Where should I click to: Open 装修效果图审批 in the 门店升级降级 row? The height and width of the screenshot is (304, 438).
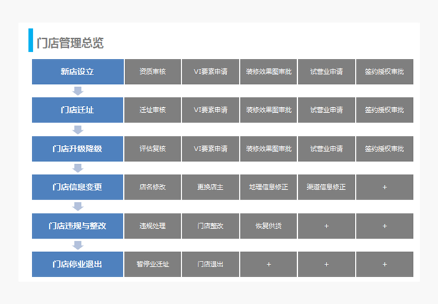[268, 149]
